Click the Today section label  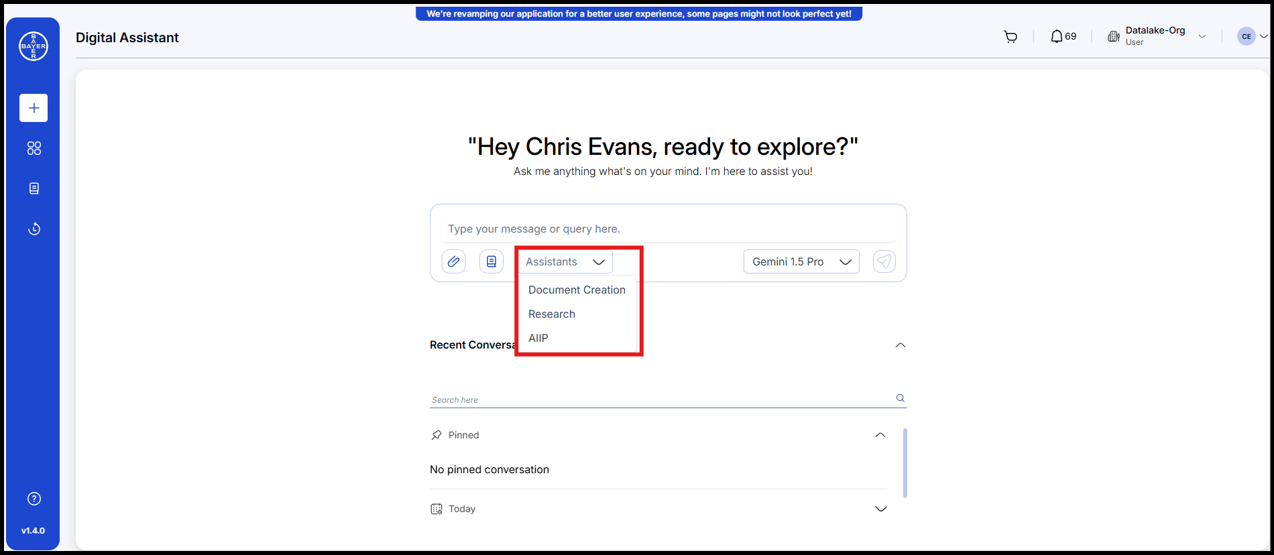point(462,509)
